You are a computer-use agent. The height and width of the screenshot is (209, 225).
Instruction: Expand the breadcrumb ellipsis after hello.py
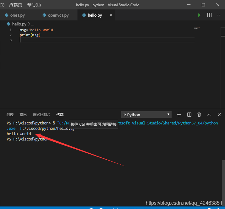pyautogui.click(x=33, y=24)
